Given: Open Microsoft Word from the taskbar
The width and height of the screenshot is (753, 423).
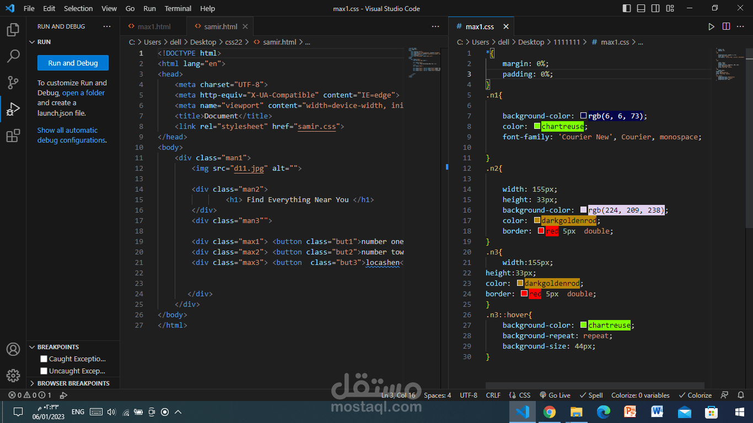Looking at the screenshot, I should (x=657, y=412).
